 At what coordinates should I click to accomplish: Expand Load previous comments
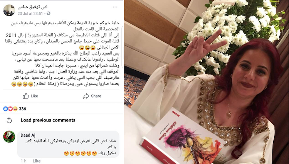coord(48,120)
